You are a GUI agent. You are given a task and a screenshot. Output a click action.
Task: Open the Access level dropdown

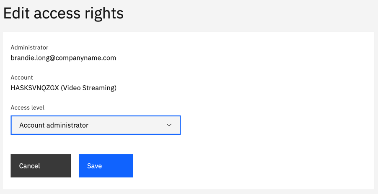coord(96,125)
